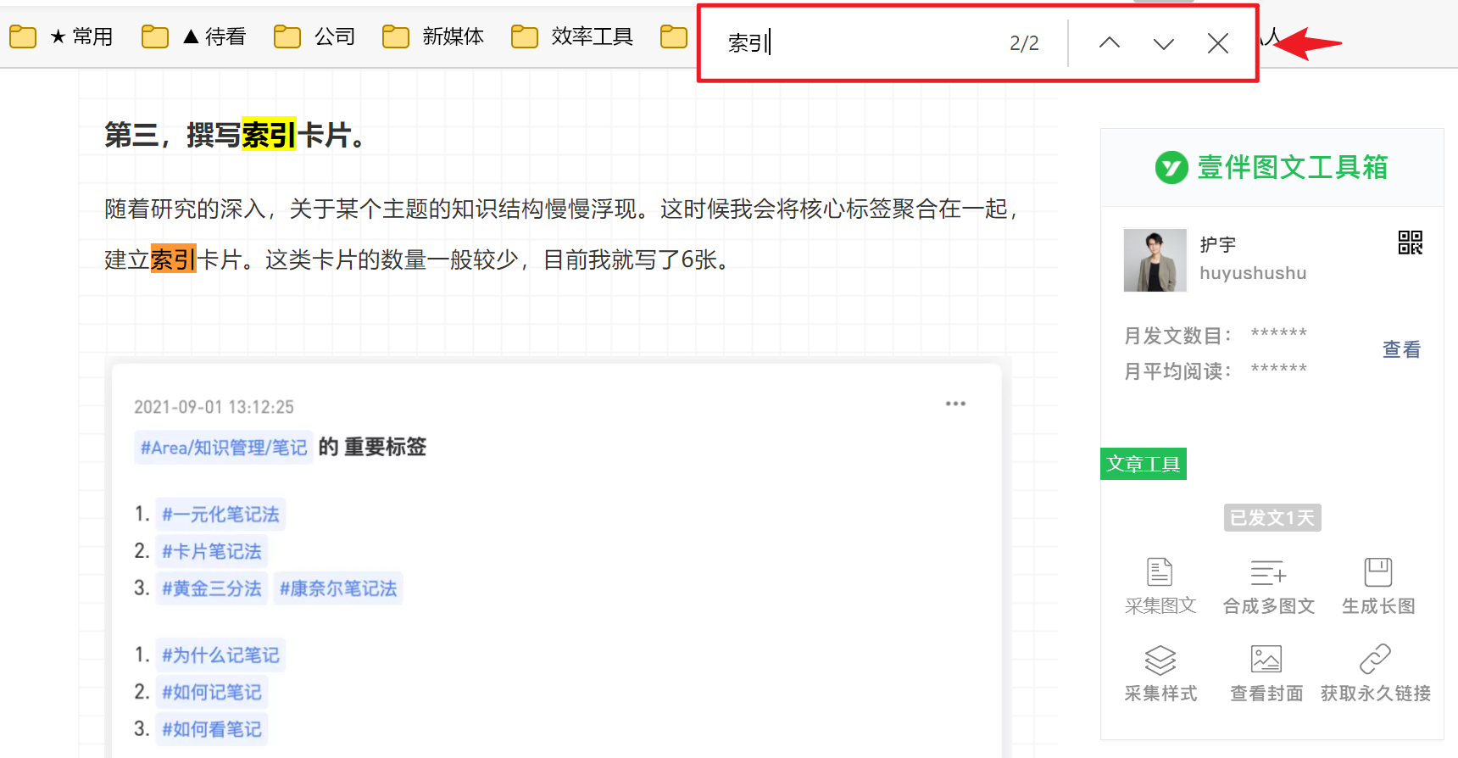Click the huyushushu account ID text
This screenshot has height=758, width=1458.
point(1253,273)
